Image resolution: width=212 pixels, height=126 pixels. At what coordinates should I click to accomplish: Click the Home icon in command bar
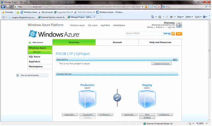click(x=153, y=17)
